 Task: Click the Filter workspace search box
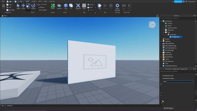tap(177, 18)
